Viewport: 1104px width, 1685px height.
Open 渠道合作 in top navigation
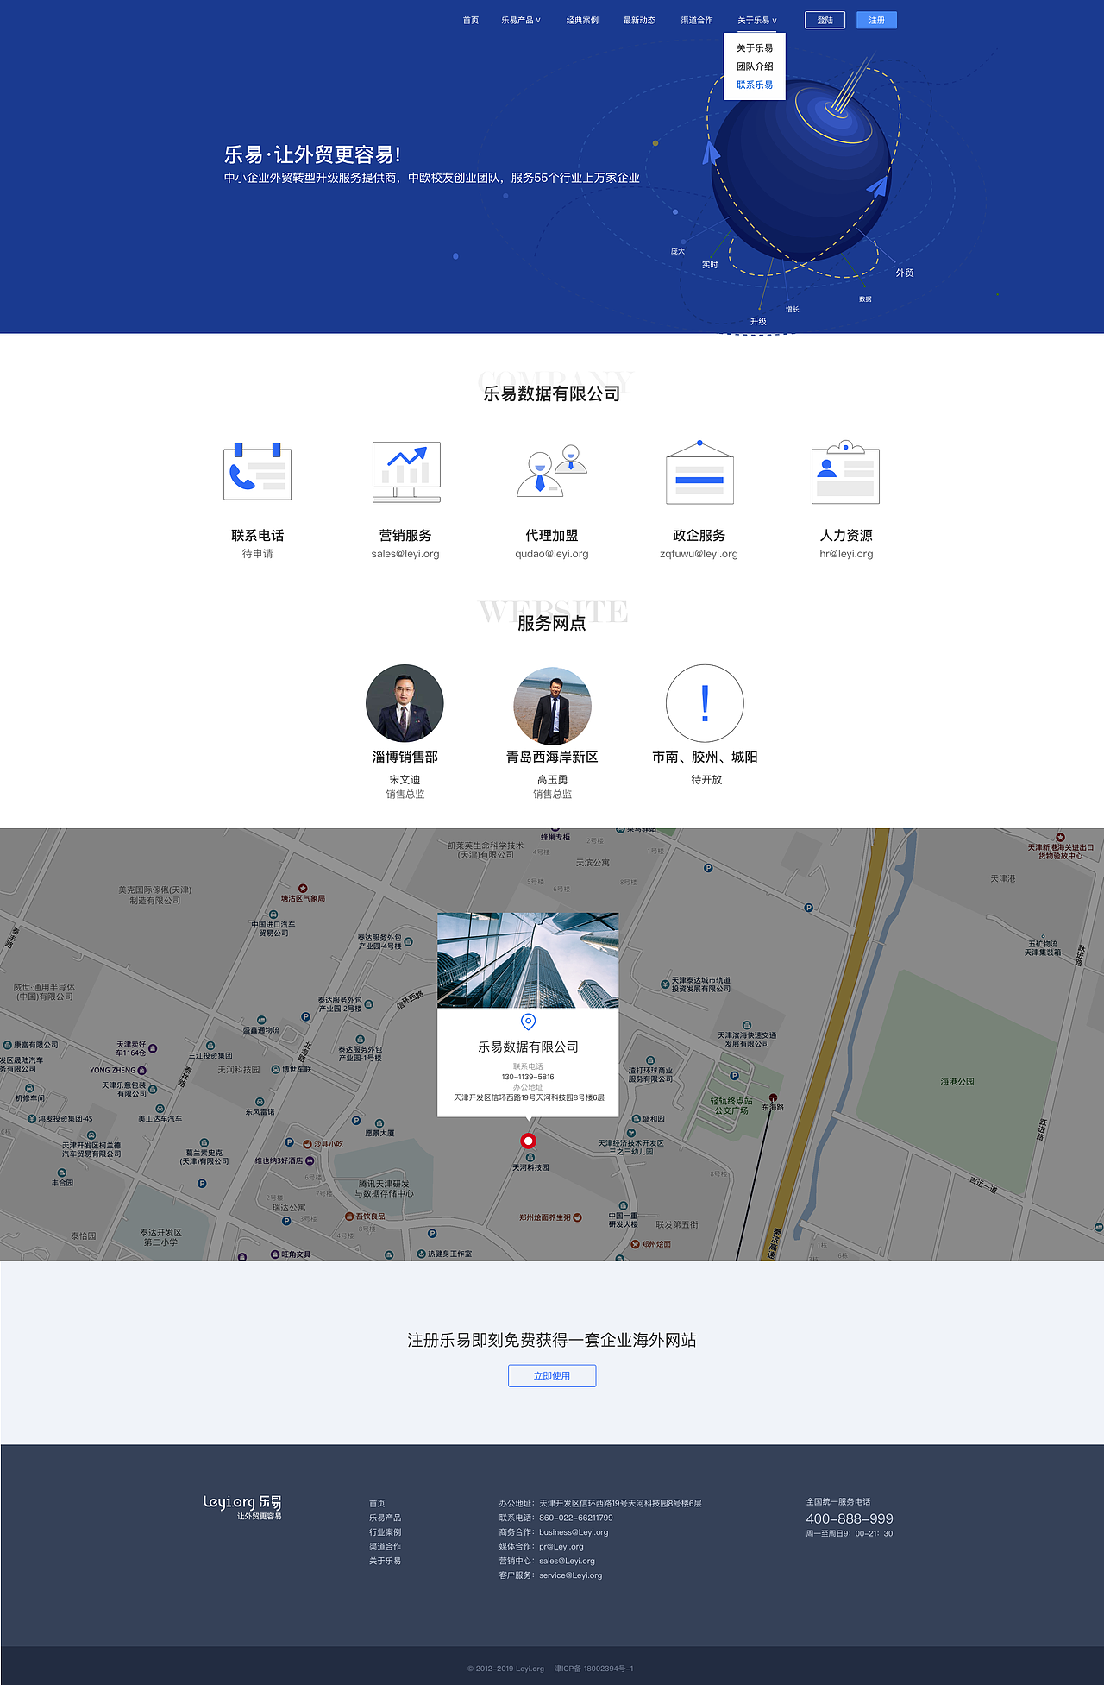697,20
